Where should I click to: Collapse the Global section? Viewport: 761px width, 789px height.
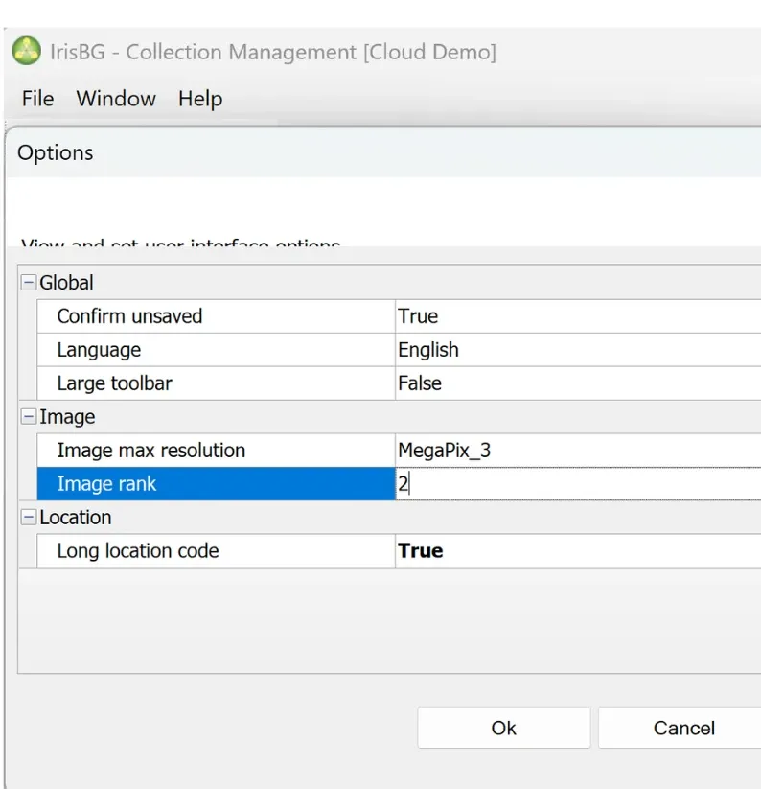(x=29, y=282)
